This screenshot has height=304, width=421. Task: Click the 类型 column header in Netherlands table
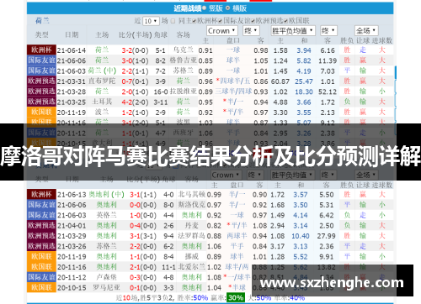click(42, 34)
